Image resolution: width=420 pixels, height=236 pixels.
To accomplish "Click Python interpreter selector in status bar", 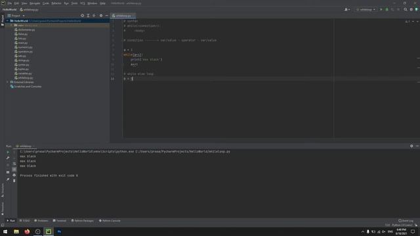I will (402, 226).
